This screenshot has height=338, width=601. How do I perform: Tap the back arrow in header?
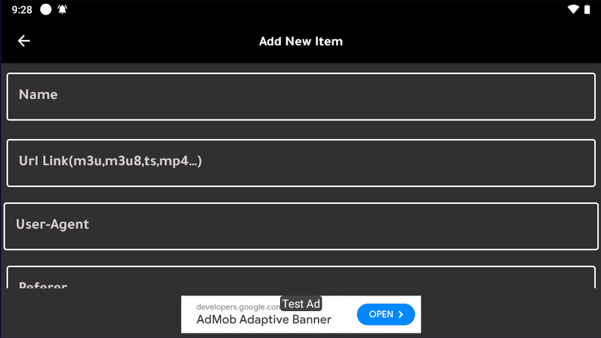point(24,41)
